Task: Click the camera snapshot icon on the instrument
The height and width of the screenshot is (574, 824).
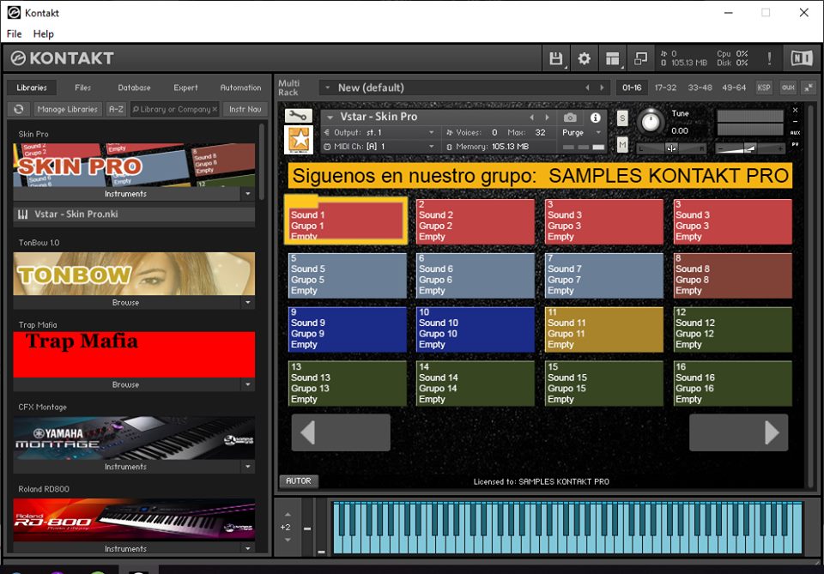Action: tap(570, 117)
